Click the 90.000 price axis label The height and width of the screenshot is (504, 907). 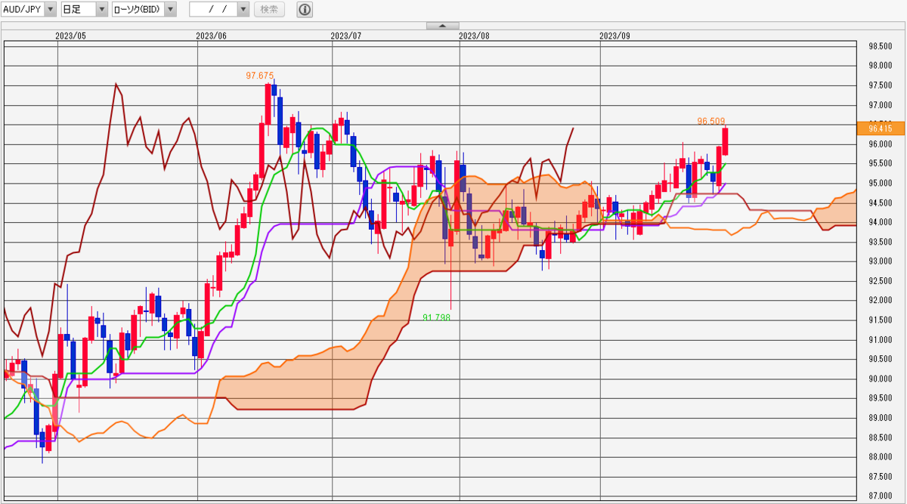pos(881,379)
